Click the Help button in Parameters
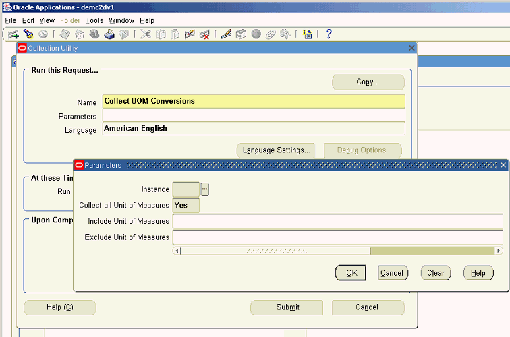 (478, 273)
